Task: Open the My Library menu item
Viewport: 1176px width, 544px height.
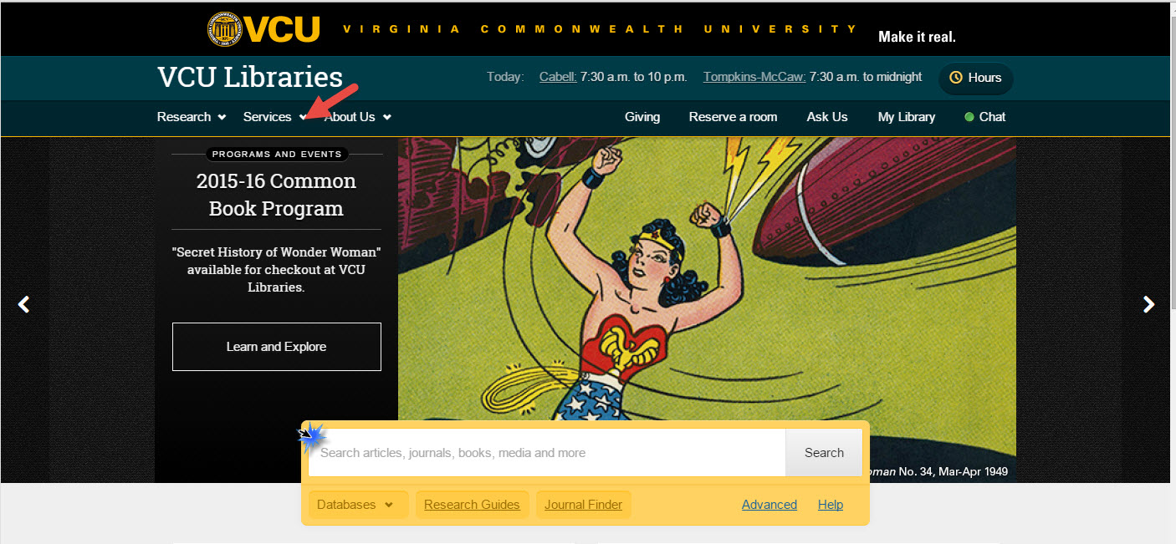Action: 907,117
